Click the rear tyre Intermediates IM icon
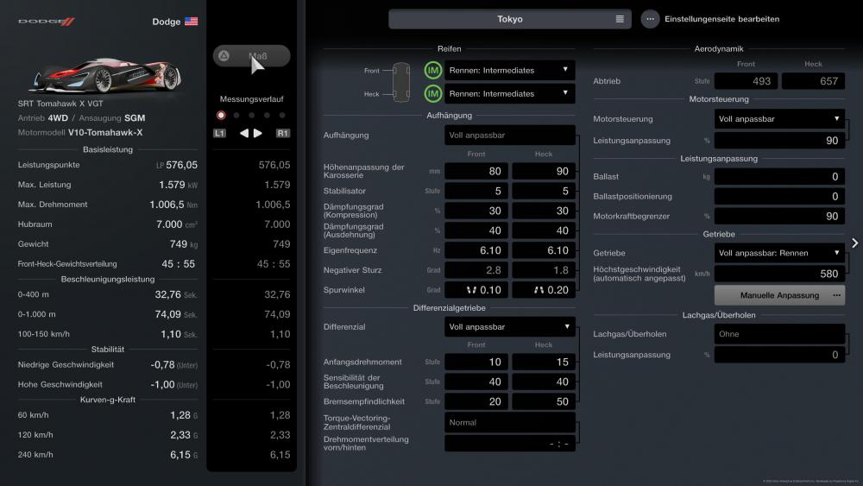 pyautogui.click(x=433, y=93)
